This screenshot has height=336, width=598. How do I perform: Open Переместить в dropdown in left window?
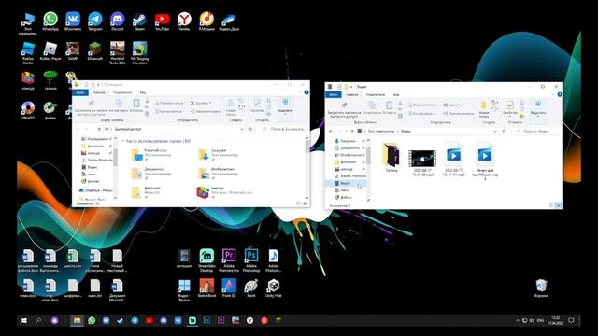click(x=169, y=103)
